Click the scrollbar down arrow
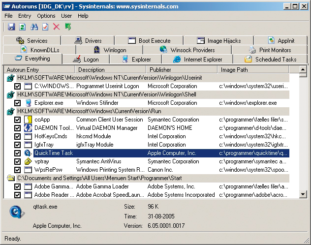 pyautogui.click(x=303, y=194)
